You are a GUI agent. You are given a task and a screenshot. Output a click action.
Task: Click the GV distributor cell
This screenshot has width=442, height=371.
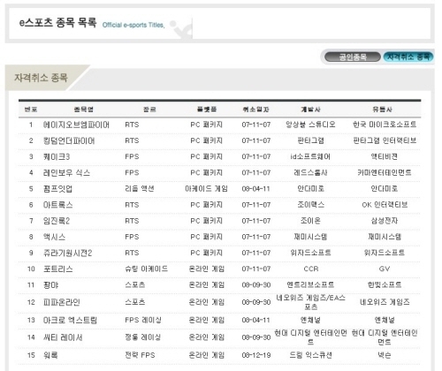385,269
